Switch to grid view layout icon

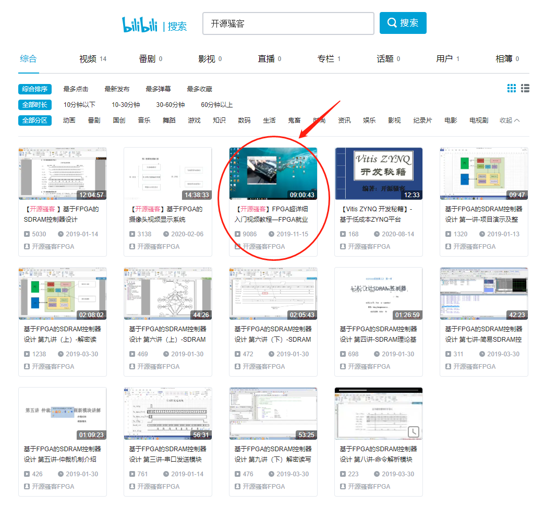point(511,88)
